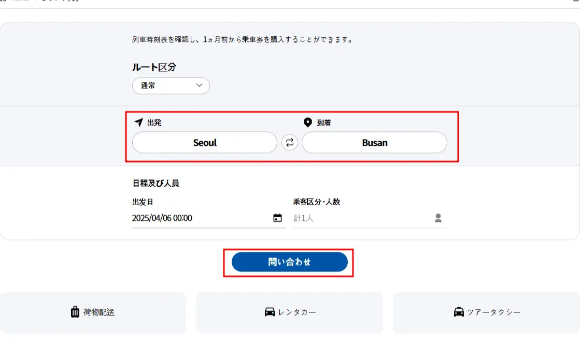The image size is (580, 346).
Task: Open the 荷物配送 luggage delivery link
Action: [93, 312]
